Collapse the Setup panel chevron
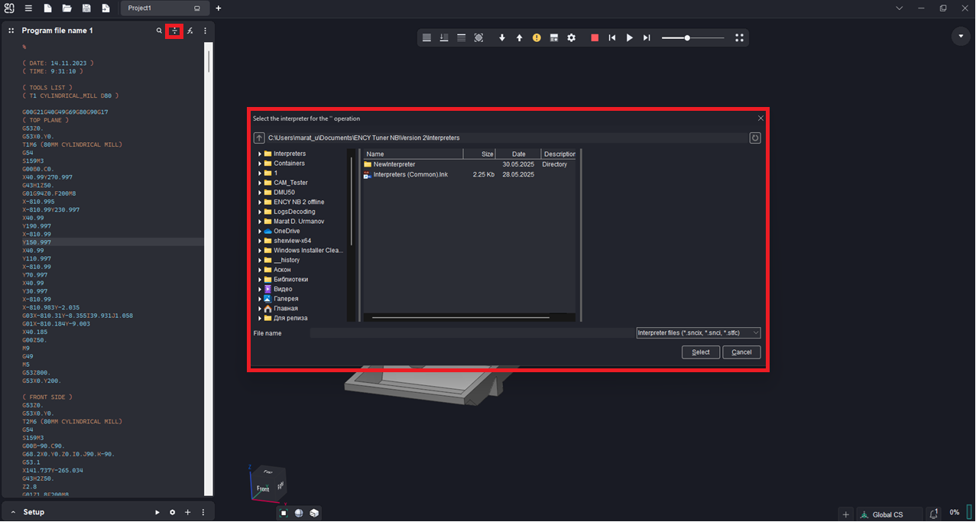Viewport: 976px width, 522px height. point(13,512)
